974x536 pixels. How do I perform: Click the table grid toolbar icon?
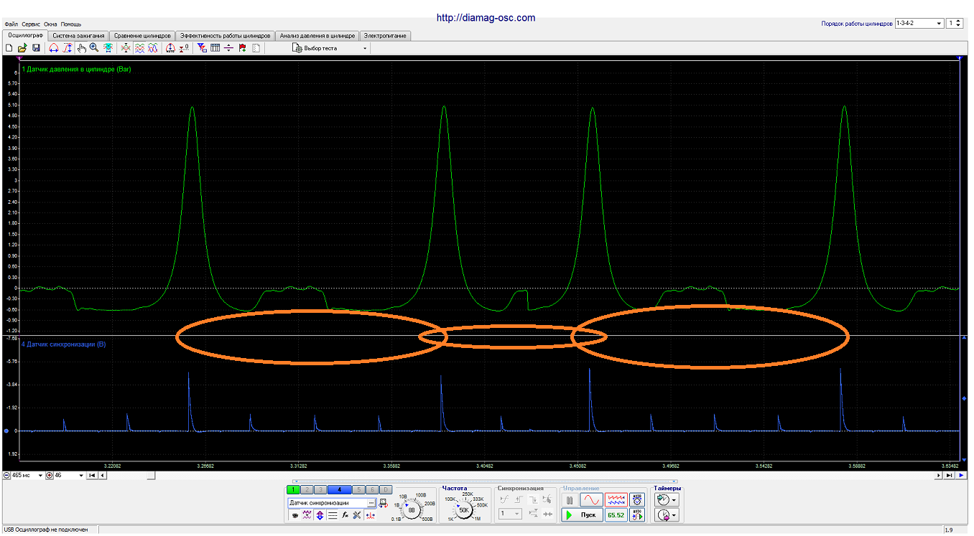tap(215, 48)
